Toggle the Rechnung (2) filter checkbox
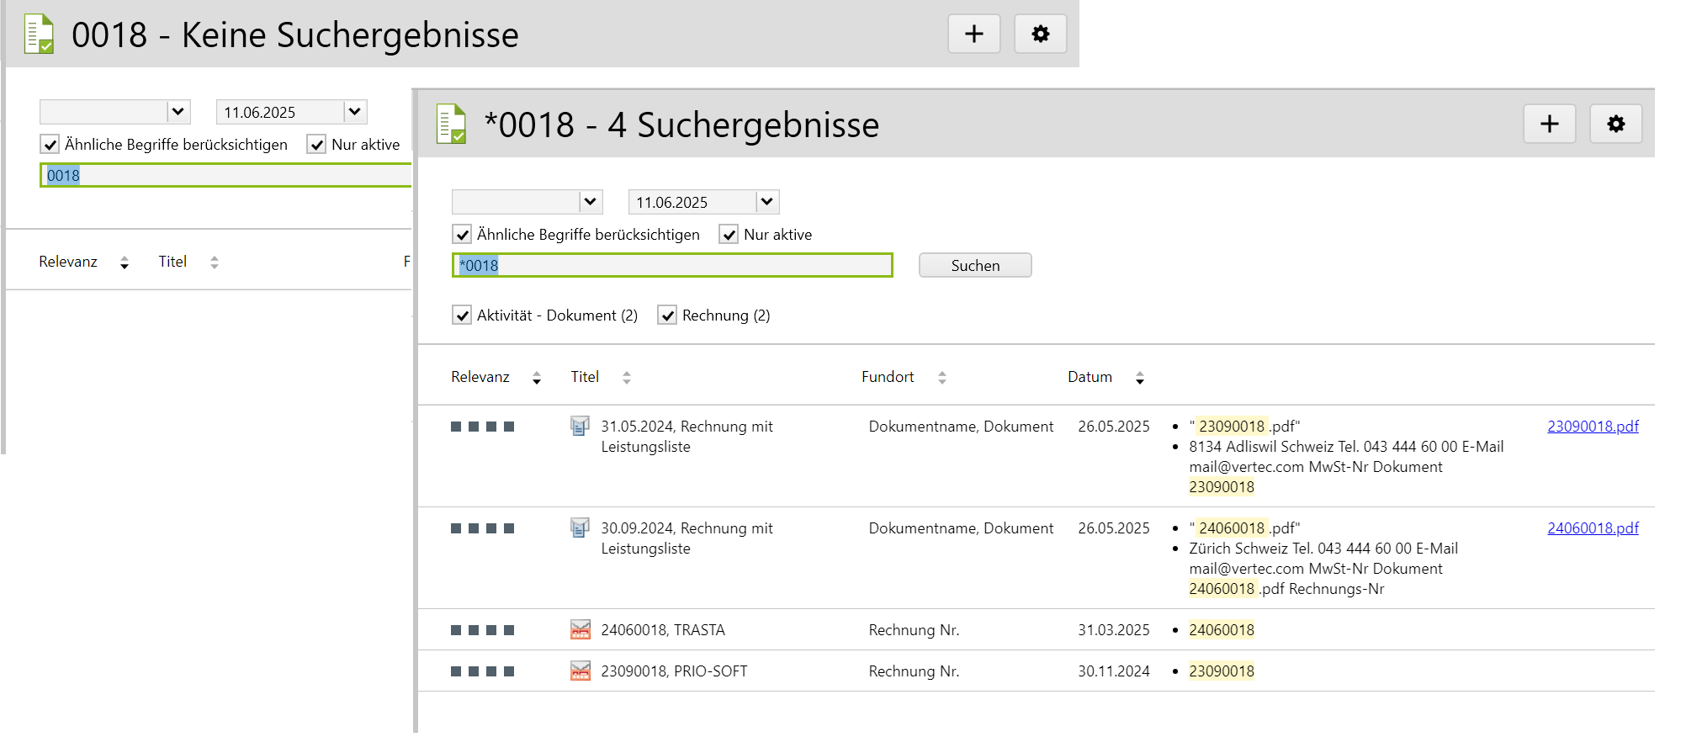 [x=667, y=315]
